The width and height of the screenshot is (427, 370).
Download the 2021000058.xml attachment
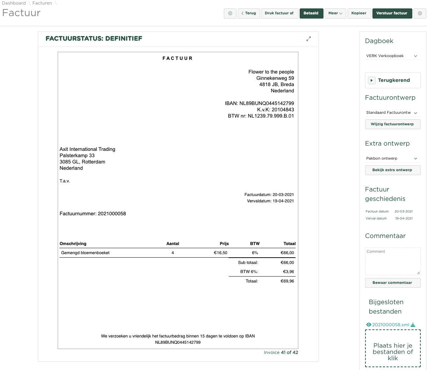(413, 325)
